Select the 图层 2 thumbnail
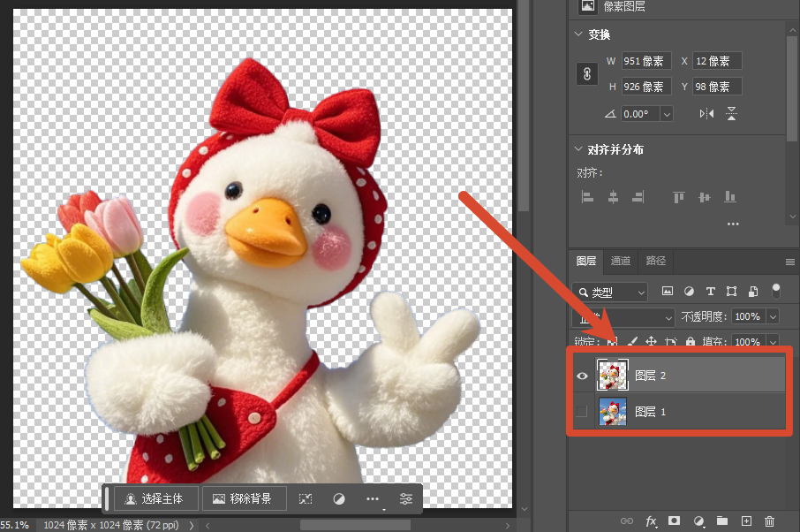 coord(612,376)
